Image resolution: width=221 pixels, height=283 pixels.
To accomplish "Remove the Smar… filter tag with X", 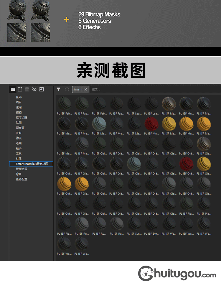I will click(86, 89).
